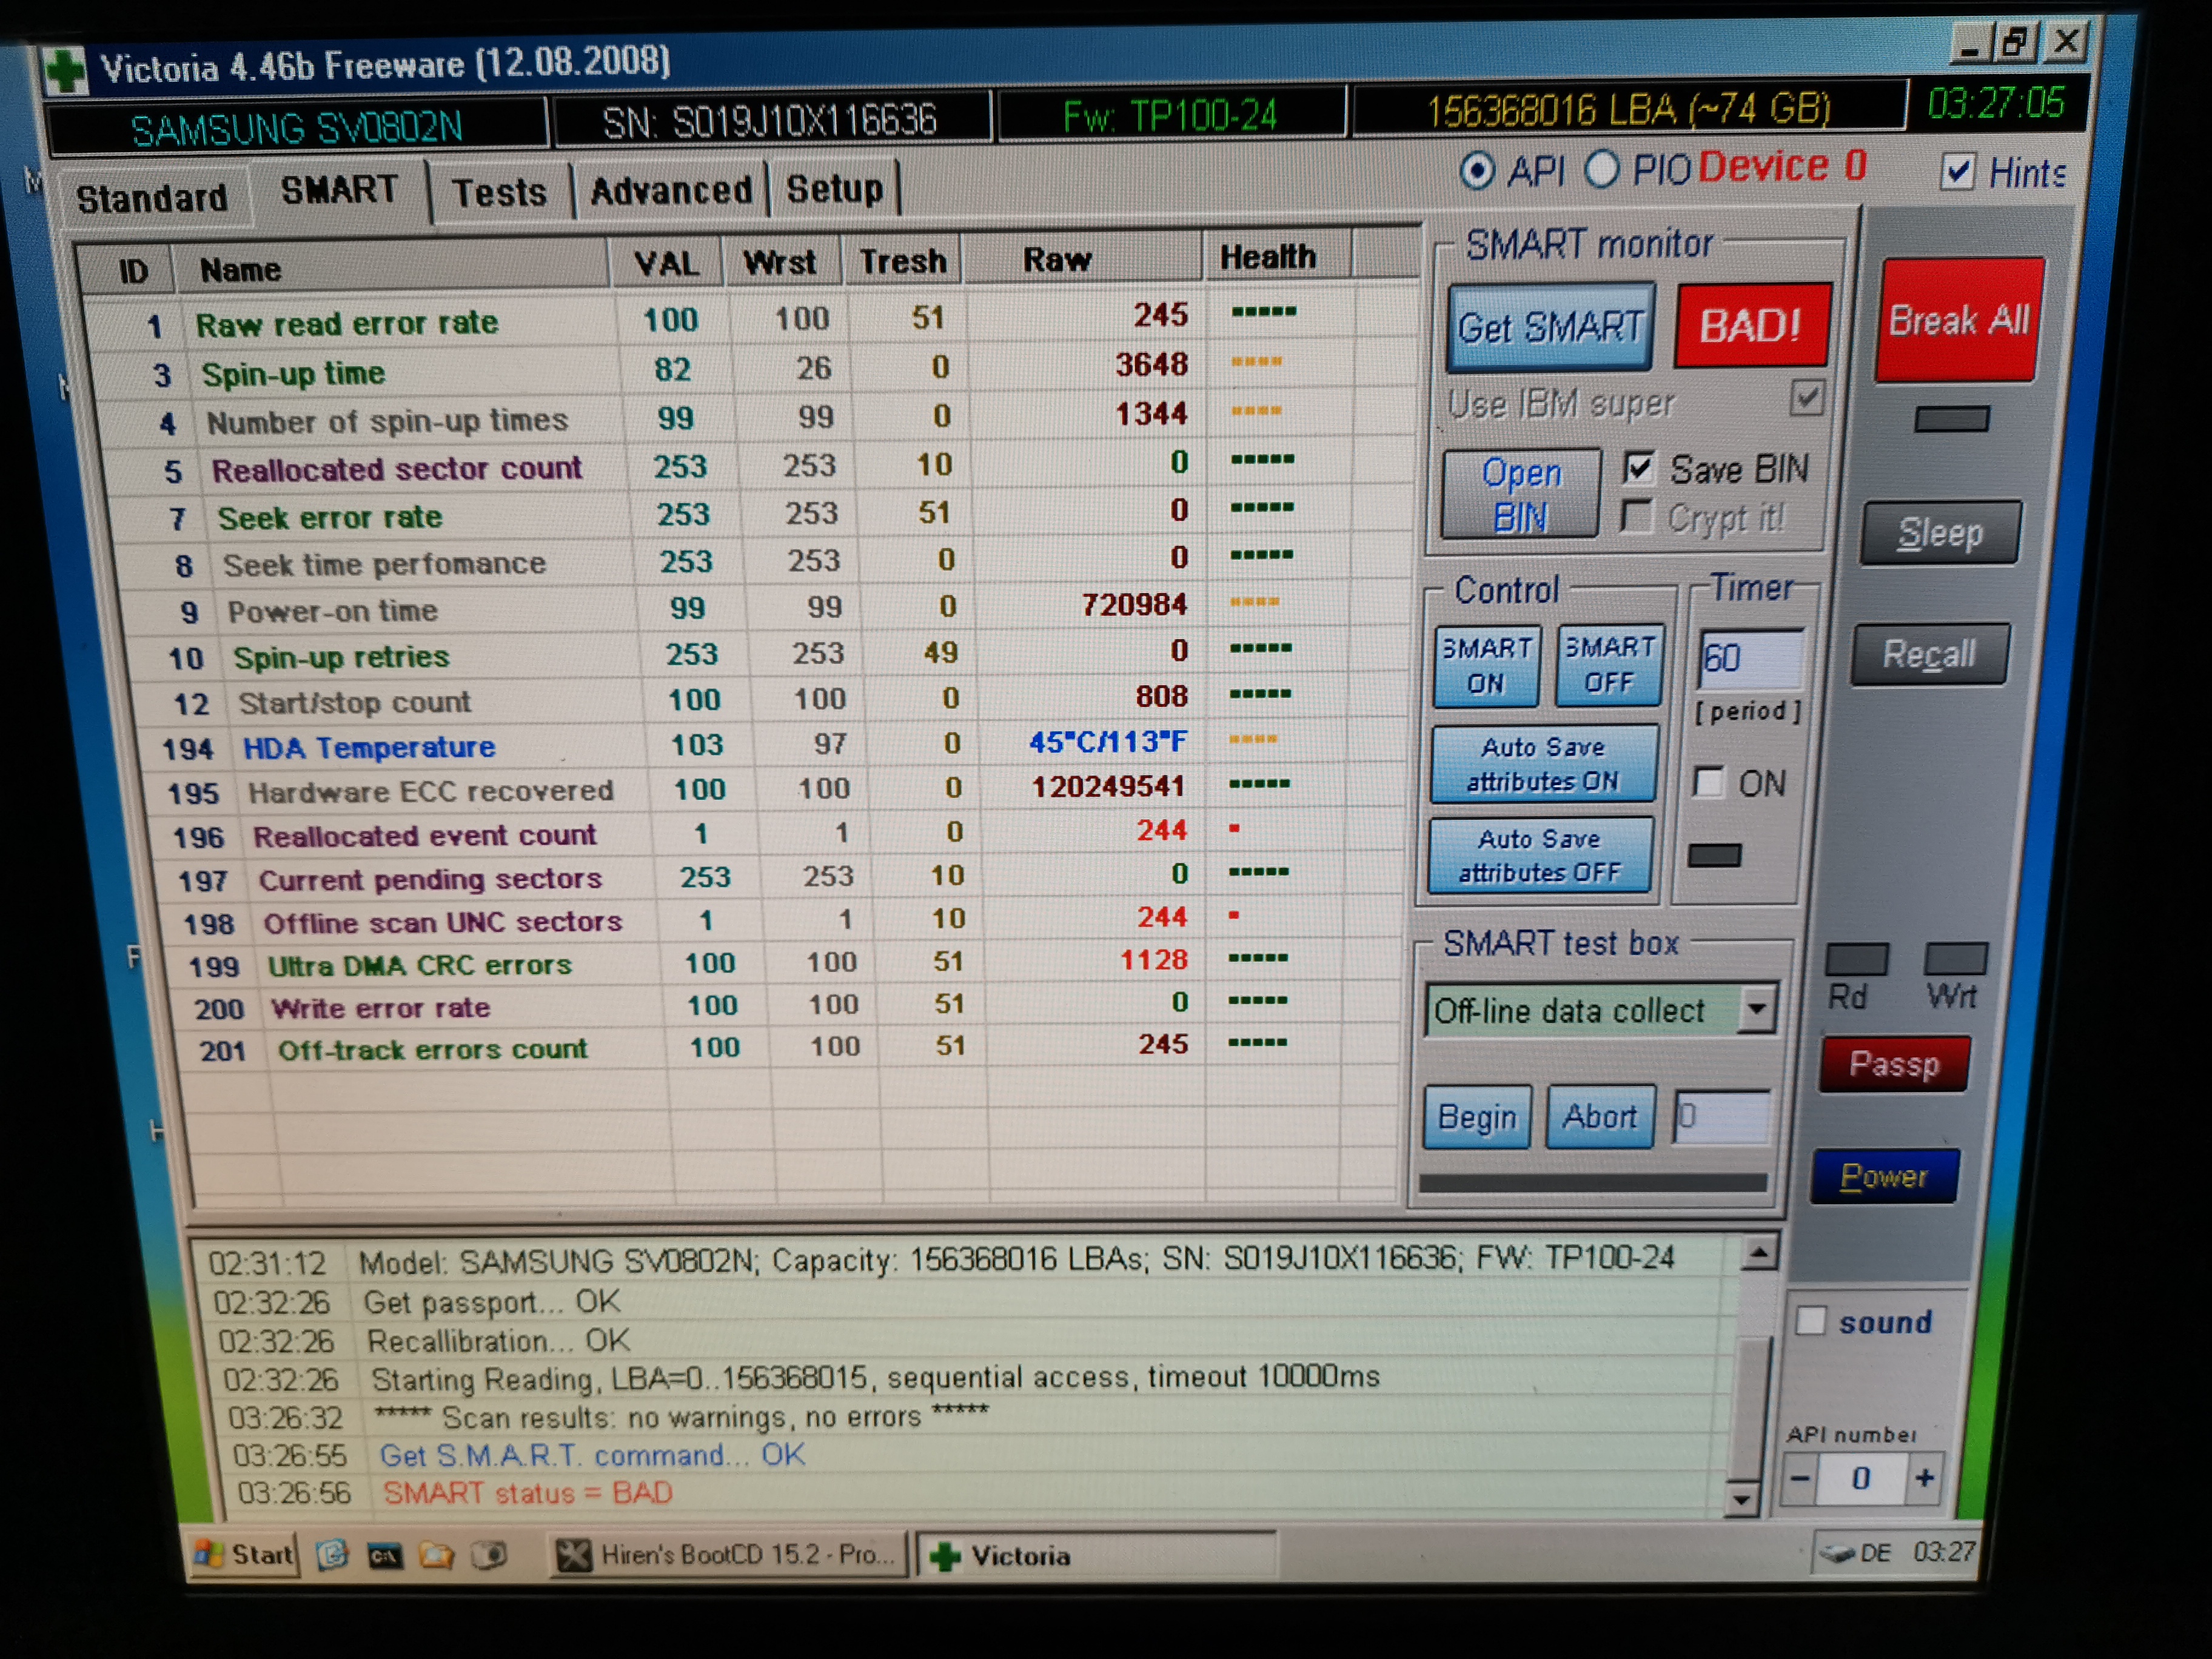Click the tray hard drive icon
The width and height of the screenshot is (2212, 1659).
1837,1553
